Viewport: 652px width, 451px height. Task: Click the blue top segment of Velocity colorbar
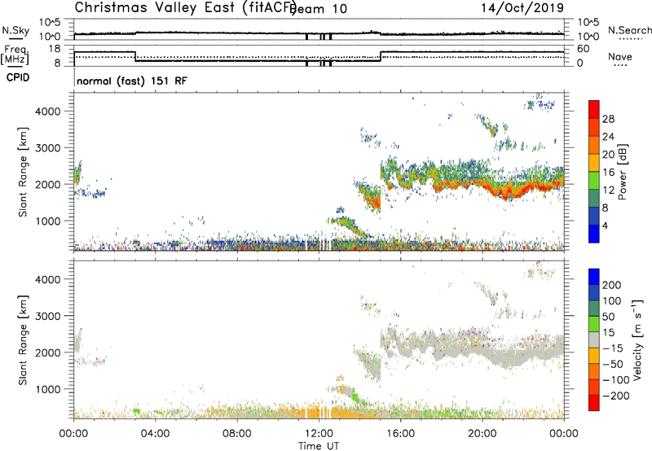[594, 277]
